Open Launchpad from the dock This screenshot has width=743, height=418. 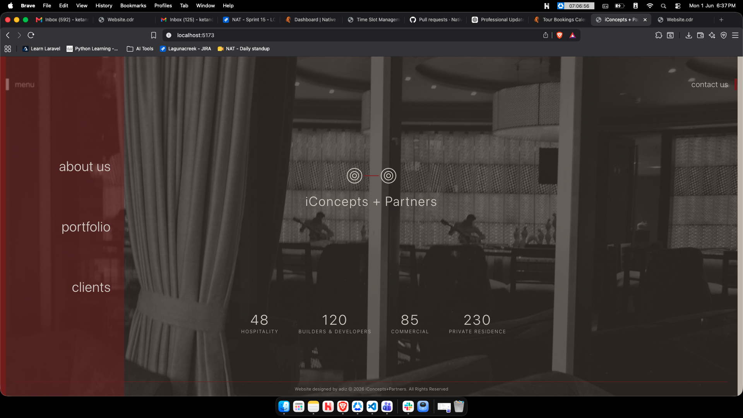tap(299, 406)
